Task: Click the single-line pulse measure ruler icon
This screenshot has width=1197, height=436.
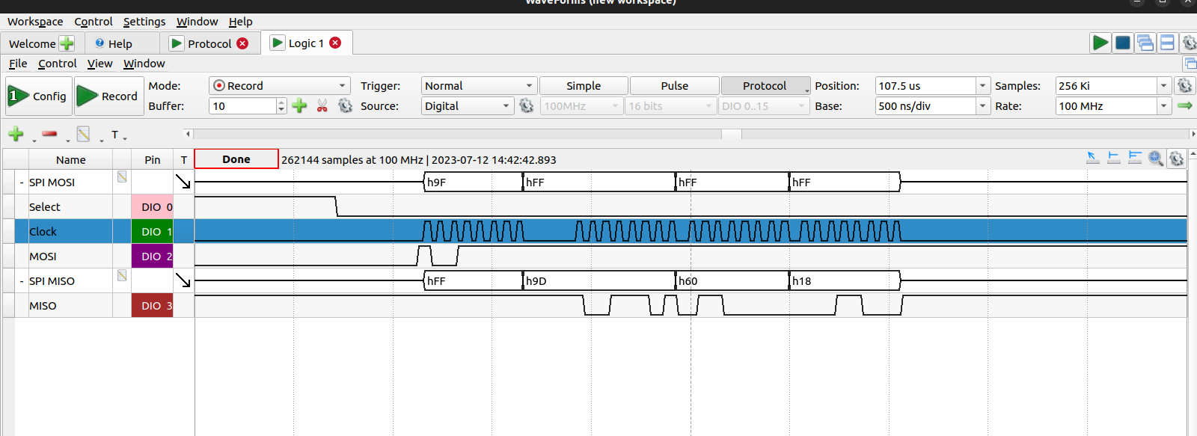Action: pyautogui.click(x=1114, y=158)
